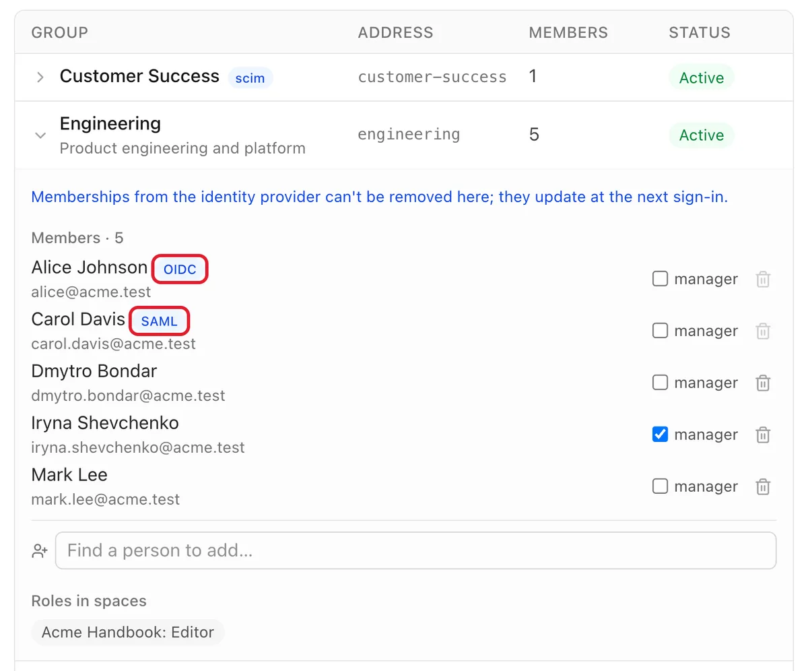This screenshot has height=671, width=808.
Task: Click carol.davis@acme.test email
Action: tap(114, 344)
